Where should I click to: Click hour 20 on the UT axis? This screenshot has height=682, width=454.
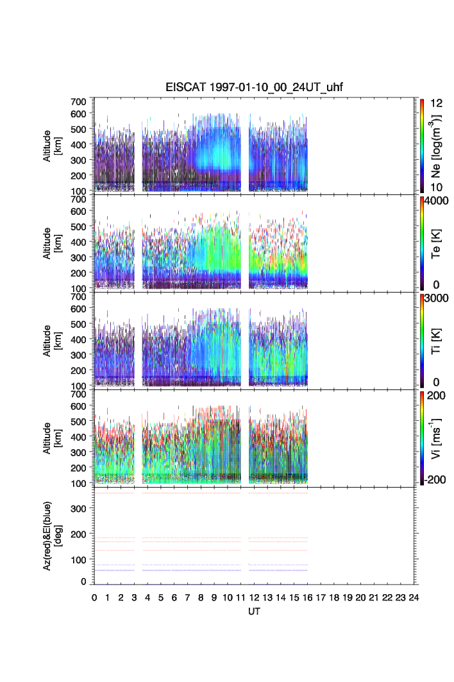pos(360,597)
